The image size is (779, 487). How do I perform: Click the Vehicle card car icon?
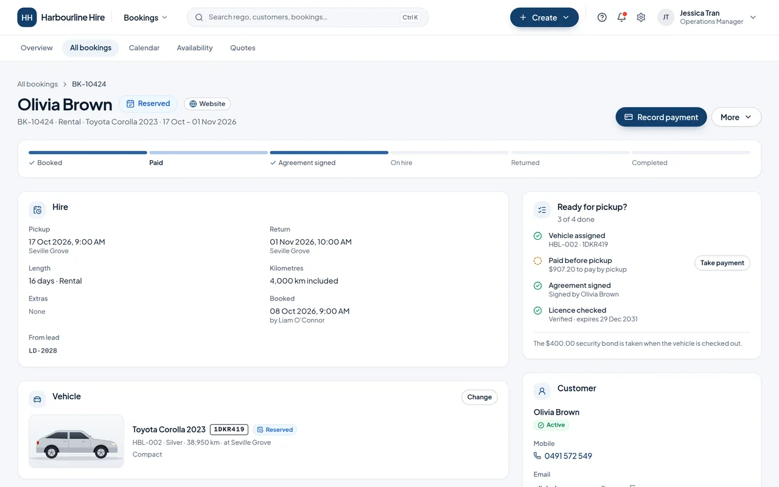tap(38, 399)
